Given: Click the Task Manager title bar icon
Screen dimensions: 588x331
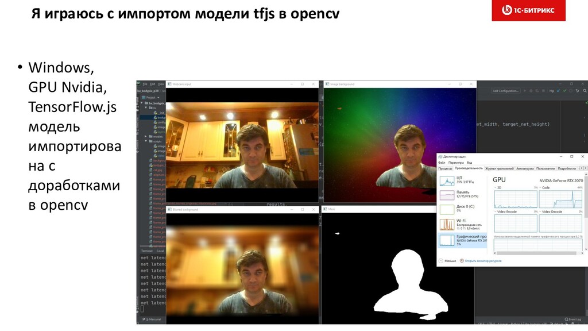Looking at the screenshot, I should (x=440, y=156).
